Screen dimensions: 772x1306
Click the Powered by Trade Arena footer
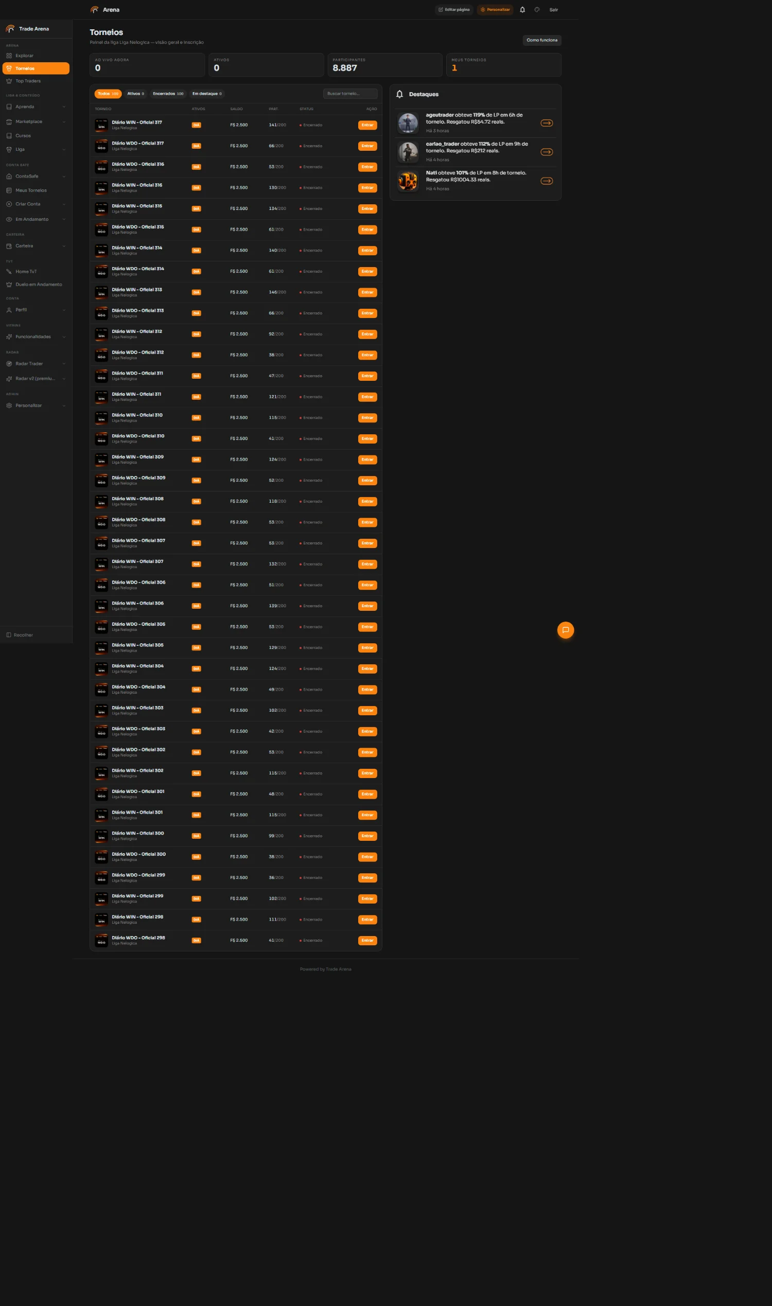(x=326, y=969)
